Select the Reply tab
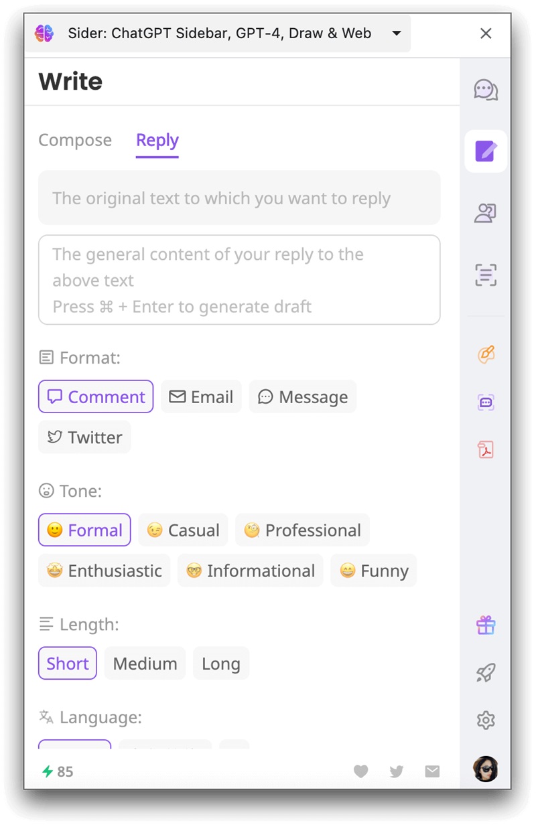 pyautogui.click(x=157, y=141)
